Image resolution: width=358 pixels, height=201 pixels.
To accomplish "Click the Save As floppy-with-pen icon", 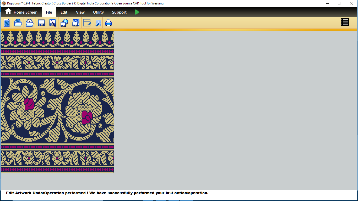I will coord(53,23).
